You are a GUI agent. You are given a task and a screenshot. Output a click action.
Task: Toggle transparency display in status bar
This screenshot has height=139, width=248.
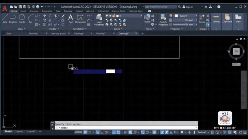(130, 132)
